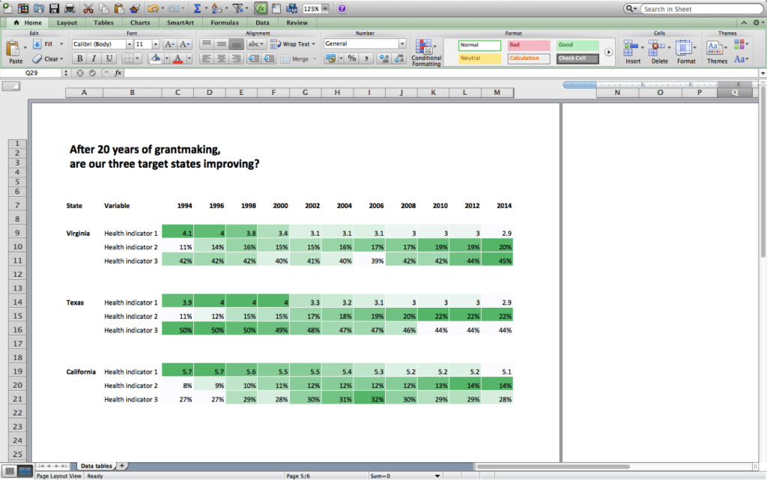767x480 pixels.
Task: Click the fx insert function icon in formula bar
Action: pyautogui.click(x=118, y=73)
